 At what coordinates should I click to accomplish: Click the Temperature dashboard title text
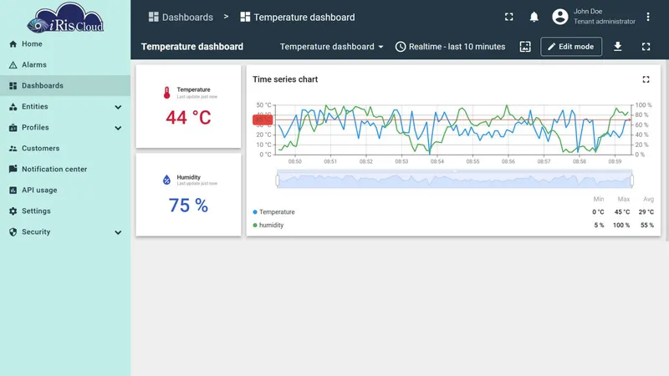point(192,47)
